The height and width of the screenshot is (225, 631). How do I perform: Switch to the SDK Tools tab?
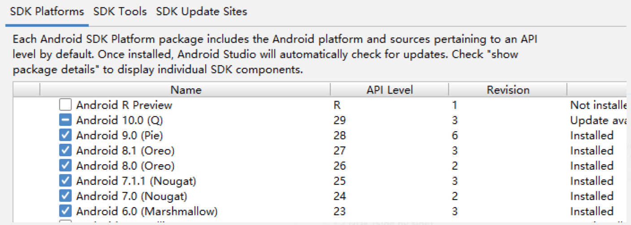(120, 12)
